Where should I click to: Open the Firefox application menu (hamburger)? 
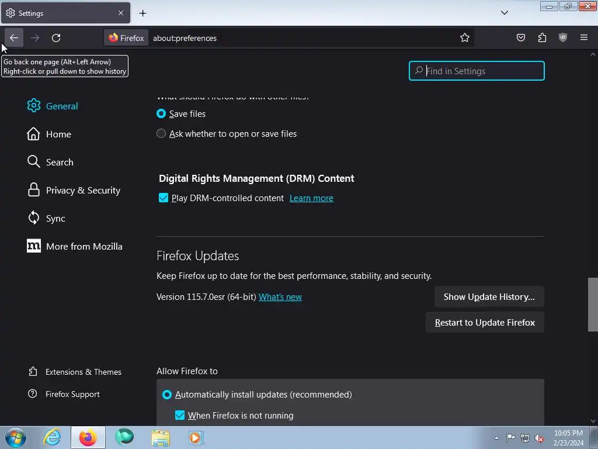click(584, 37)
